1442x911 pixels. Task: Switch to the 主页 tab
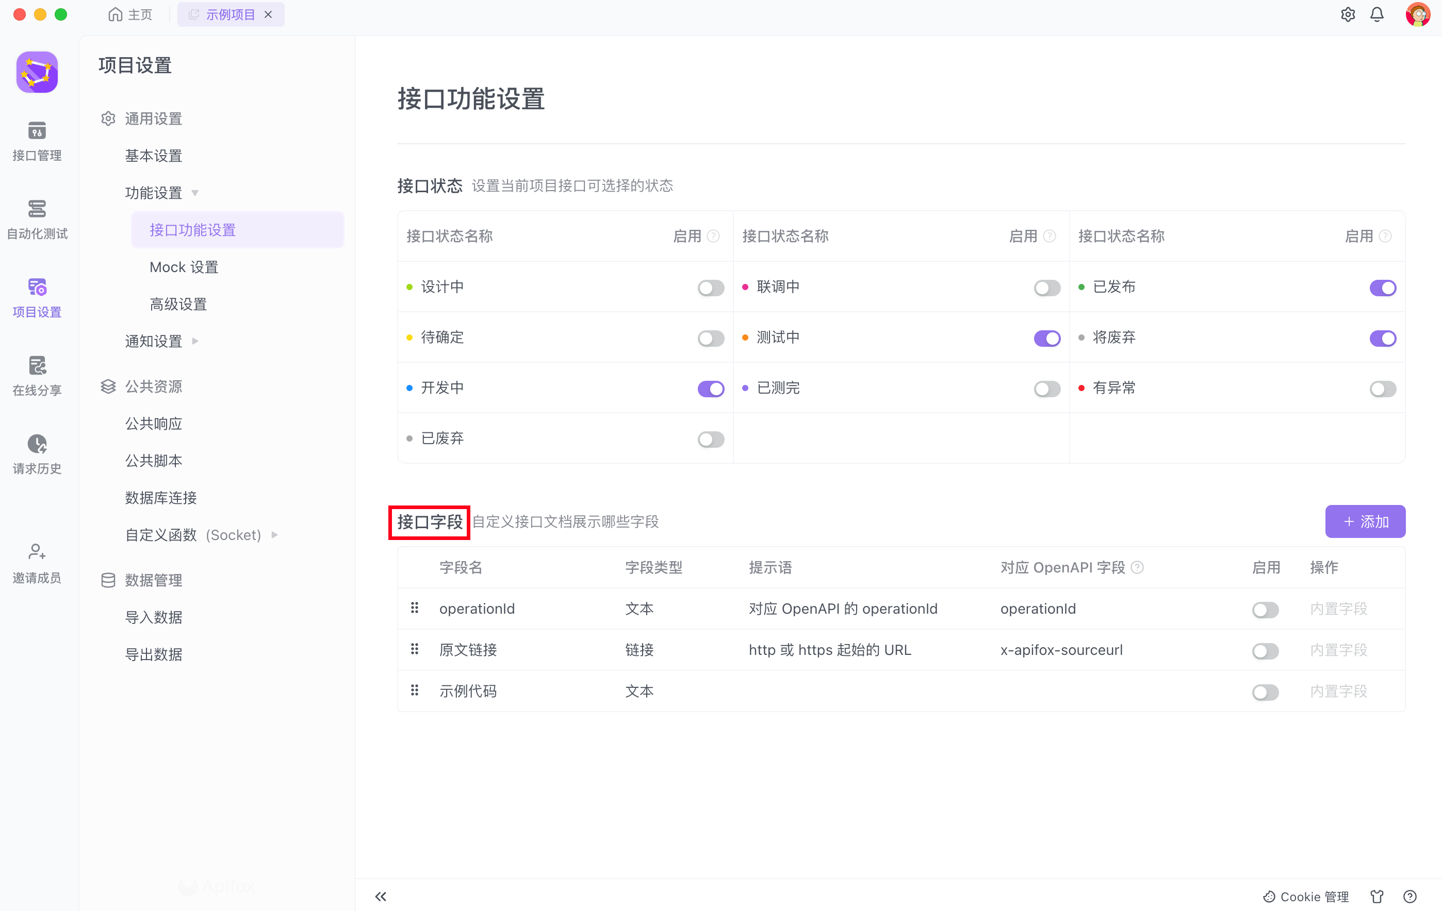131,14
